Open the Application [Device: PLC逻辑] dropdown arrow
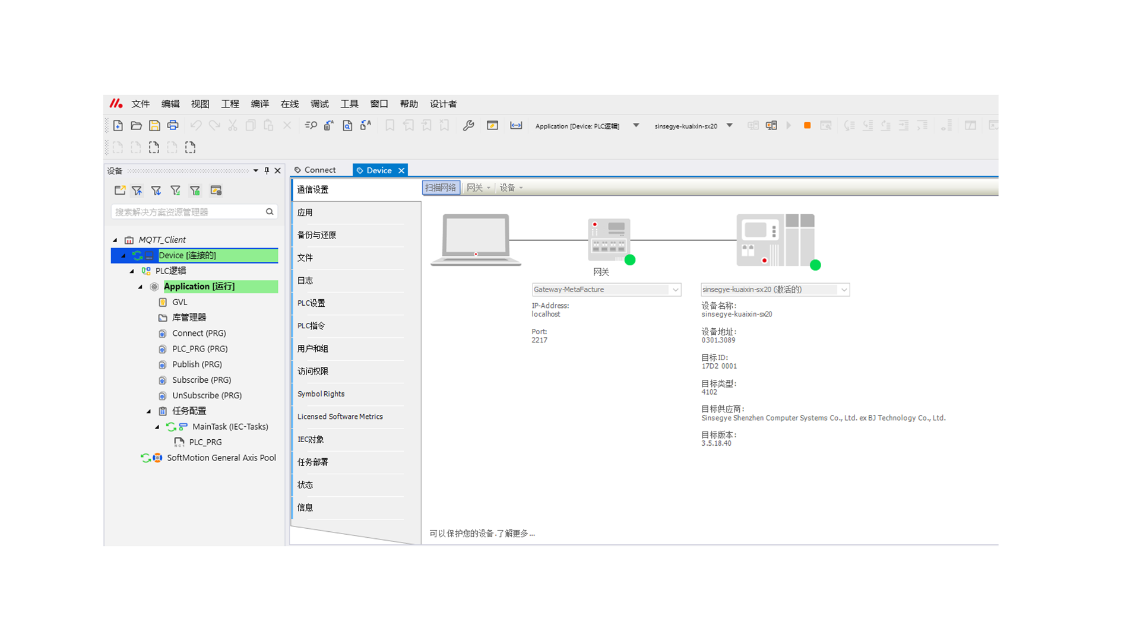1140x641 pixels. [636, 126]
